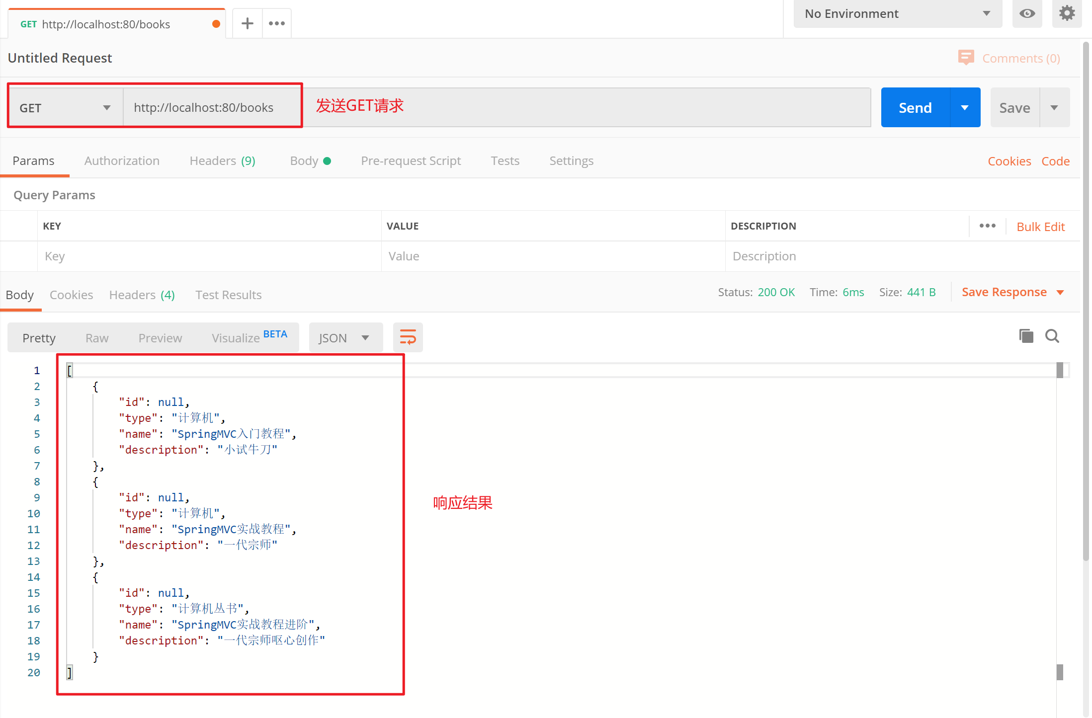Switch to the Raw response tab

96,336
